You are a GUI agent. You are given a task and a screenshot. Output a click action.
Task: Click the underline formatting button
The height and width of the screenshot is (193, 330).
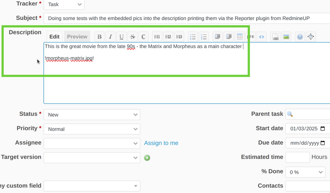click(x=121, y=37)
